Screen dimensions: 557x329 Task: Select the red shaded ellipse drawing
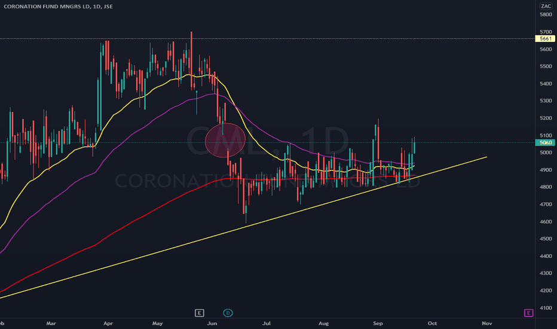pos(225,140)
